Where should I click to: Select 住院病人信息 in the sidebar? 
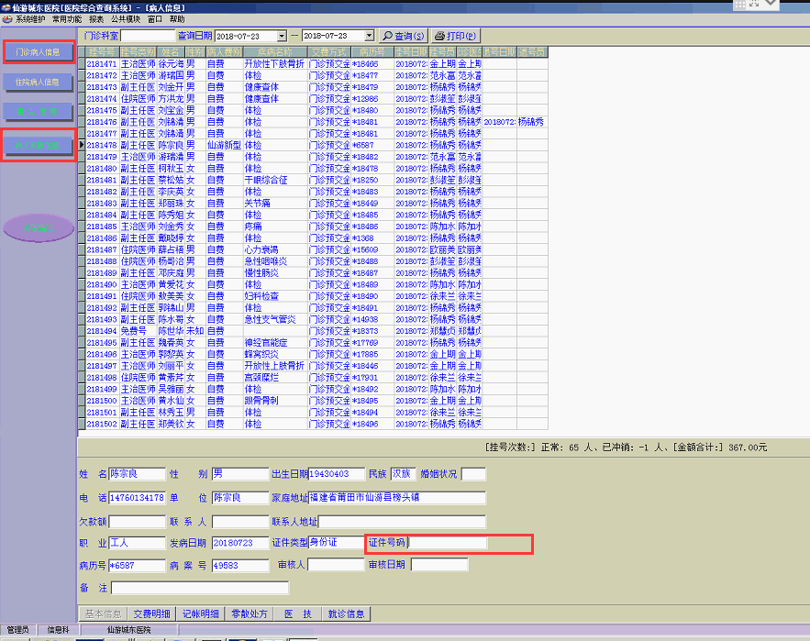coord(38,82)
